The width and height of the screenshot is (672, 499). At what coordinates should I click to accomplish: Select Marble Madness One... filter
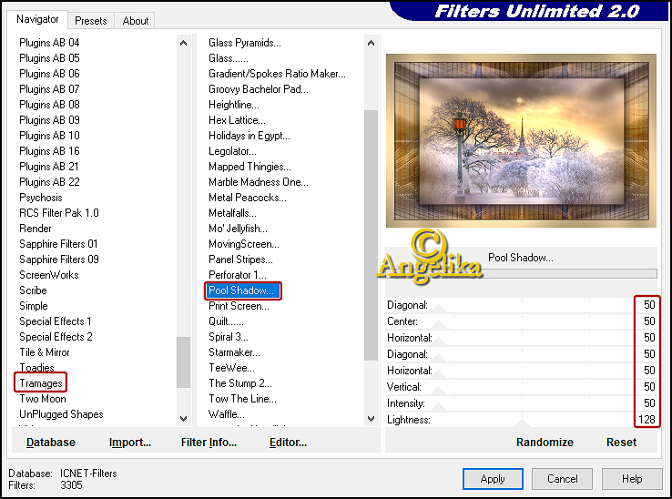258,182
